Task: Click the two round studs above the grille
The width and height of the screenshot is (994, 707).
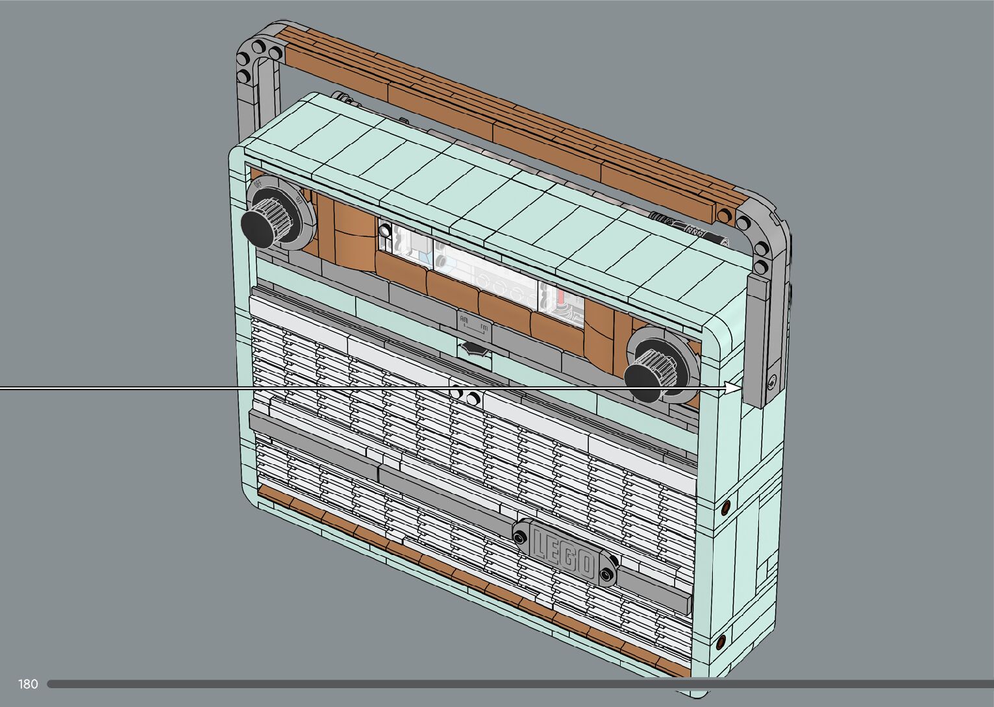Action: [x=466, y=397]
